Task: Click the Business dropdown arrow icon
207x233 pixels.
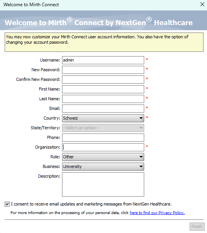Action: tap(141, 166)
